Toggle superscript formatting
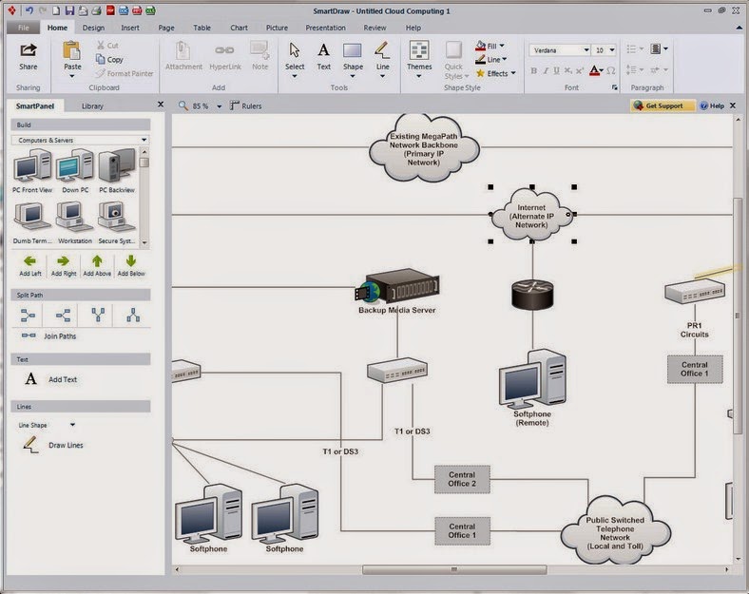 click(580, 70)
